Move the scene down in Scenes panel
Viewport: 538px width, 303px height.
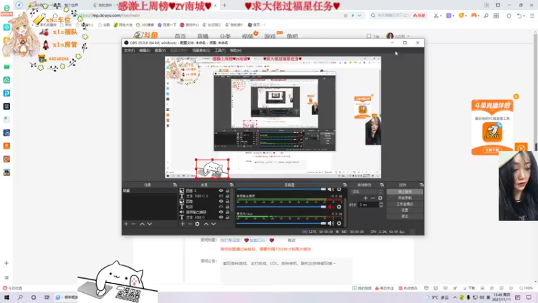149,224
